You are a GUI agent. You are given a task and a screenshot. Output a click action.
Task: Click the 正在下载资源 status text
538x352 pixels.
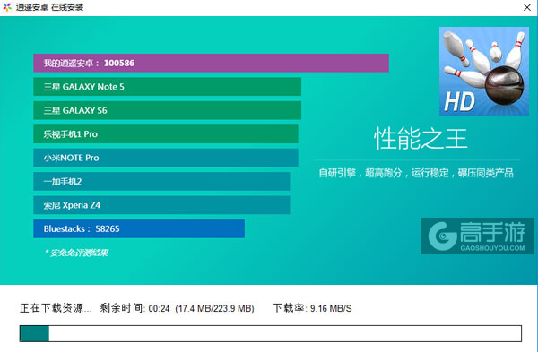pyautogui.click(x=56, y=308)
